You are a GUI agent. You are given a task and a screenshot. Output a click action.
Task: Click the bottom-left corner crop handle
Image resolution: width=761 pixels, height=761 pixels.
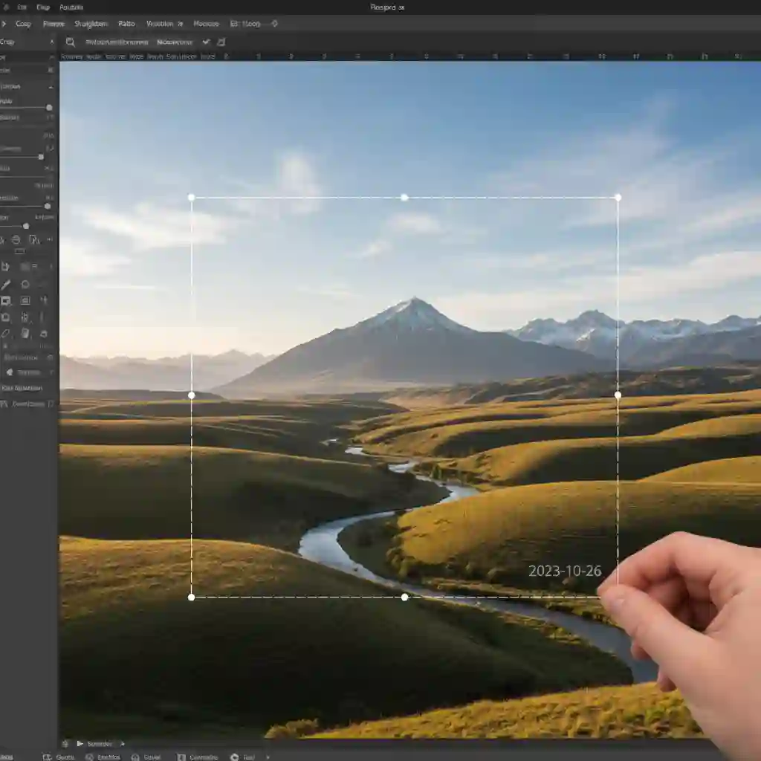coord(192,597)
